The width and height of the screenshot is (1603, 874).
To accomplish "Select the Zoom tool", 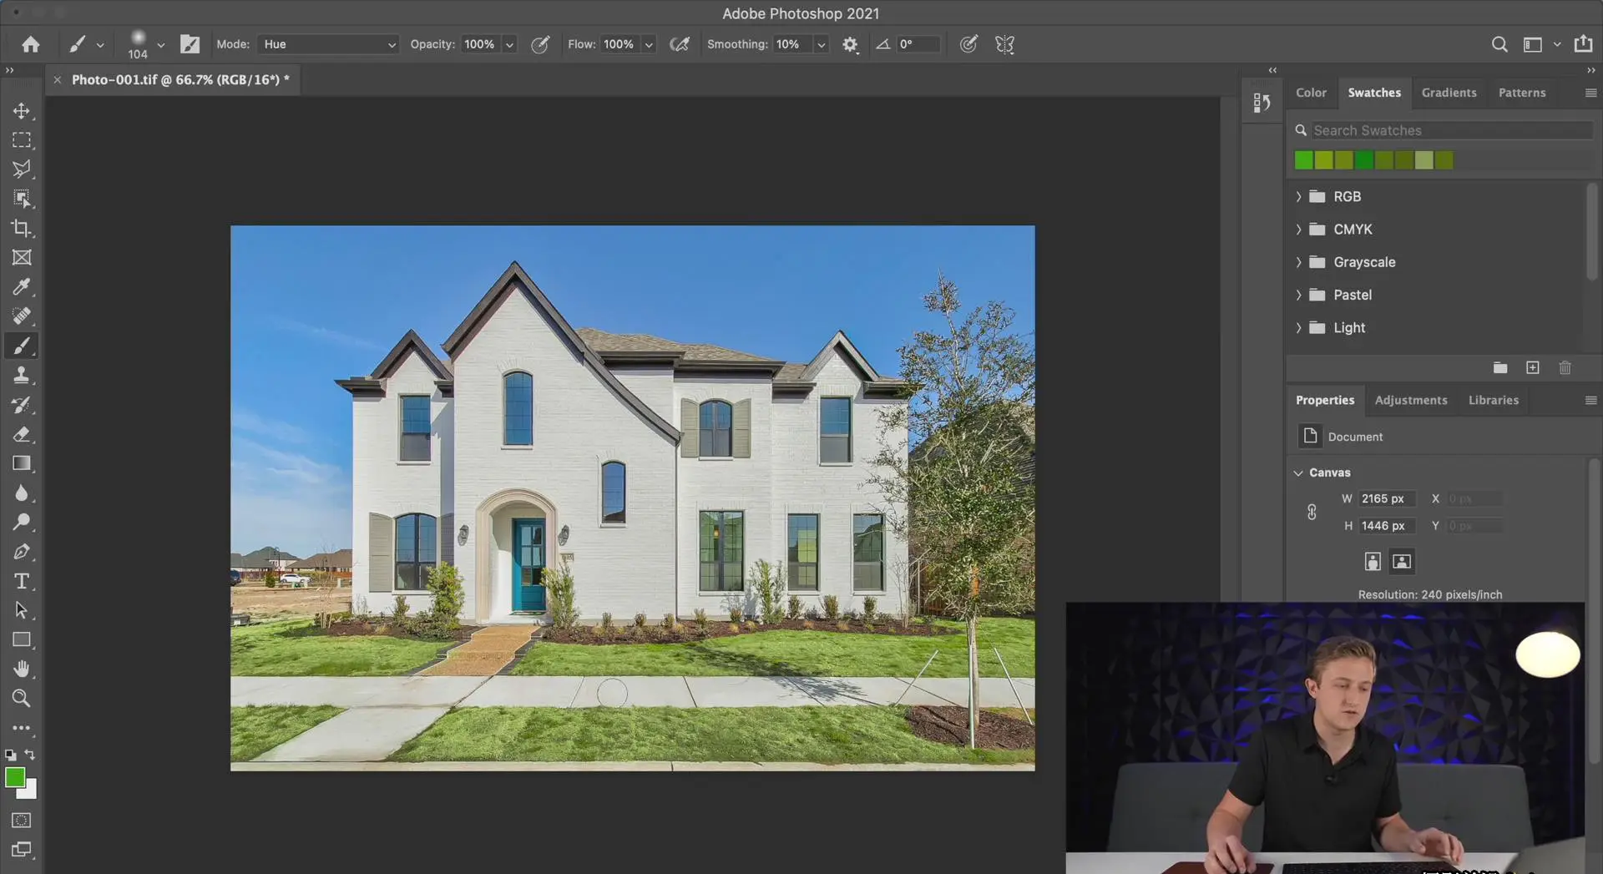I will 22,698.
